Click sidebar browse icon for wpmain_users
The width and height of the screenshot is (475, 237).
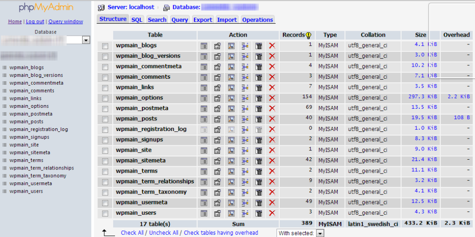point(5,191)
